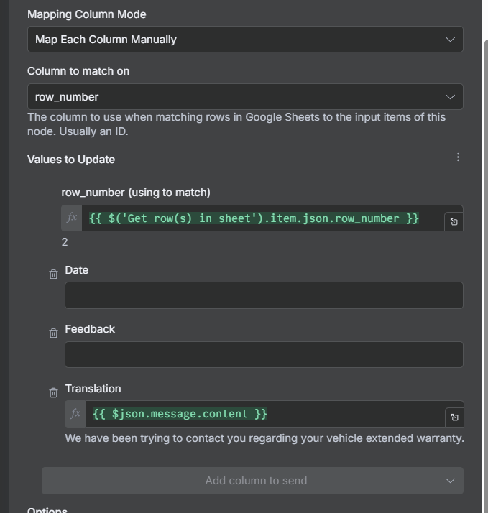Click the Options section heading at the bottom

47,509
